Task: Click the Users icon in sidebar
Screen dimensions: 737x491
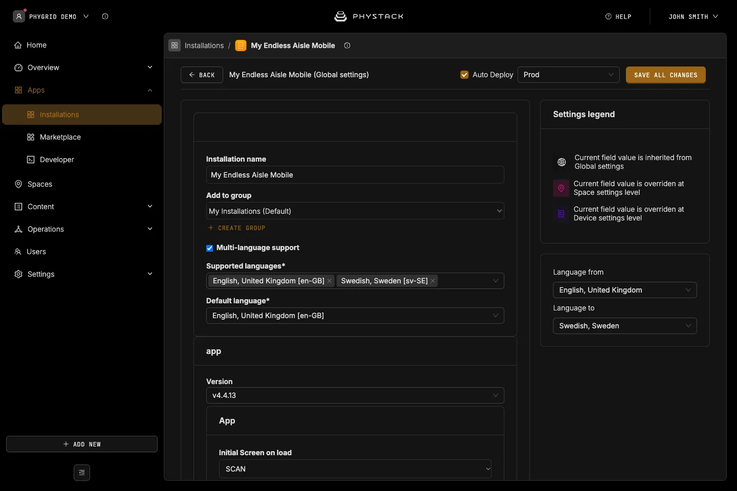Action: pyautogui.click(x=18, y=252)
